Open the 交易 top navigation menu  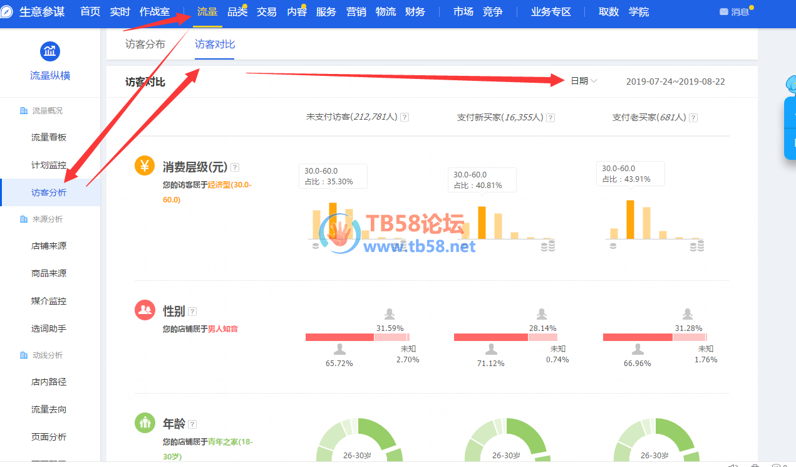tap(266, 12)
